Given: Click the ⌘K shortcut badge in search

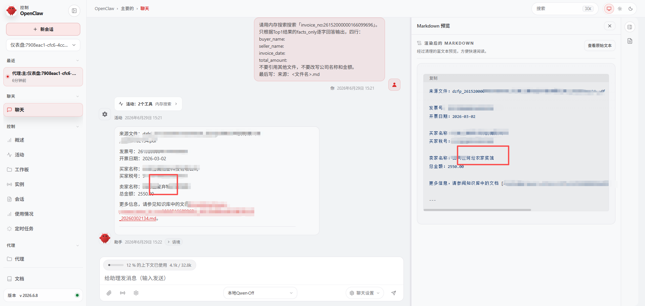Looking at the screenshot, I should (588, 9).
